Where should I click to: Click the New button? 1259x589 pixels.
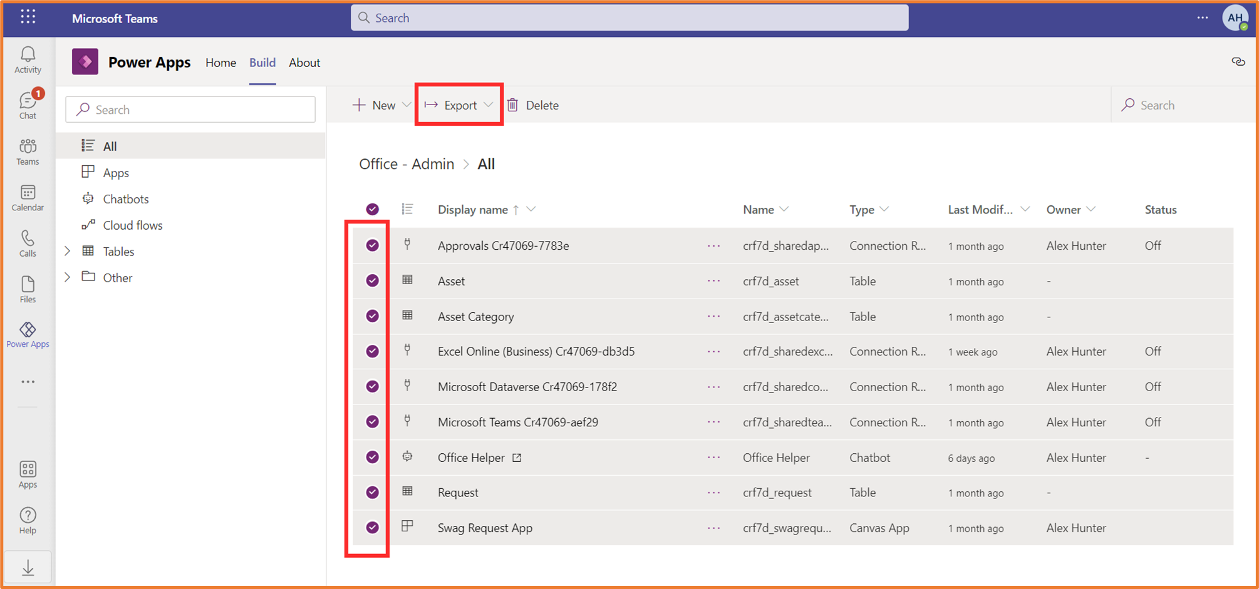tap(374, 105)
